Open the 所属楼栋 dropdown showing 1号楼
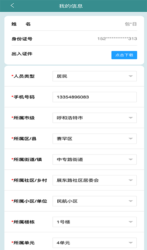The height and width of the screenshot is (250, 147). [x=94, y=222]
